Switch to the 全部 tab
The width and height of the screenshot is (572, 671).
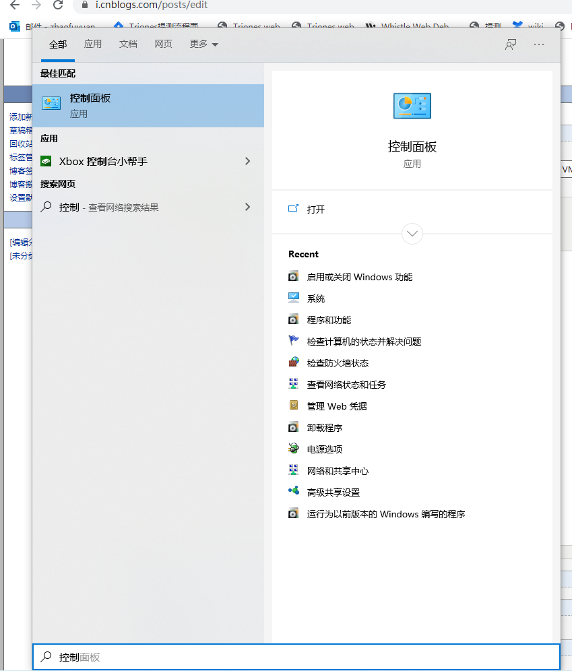(58, 44)
